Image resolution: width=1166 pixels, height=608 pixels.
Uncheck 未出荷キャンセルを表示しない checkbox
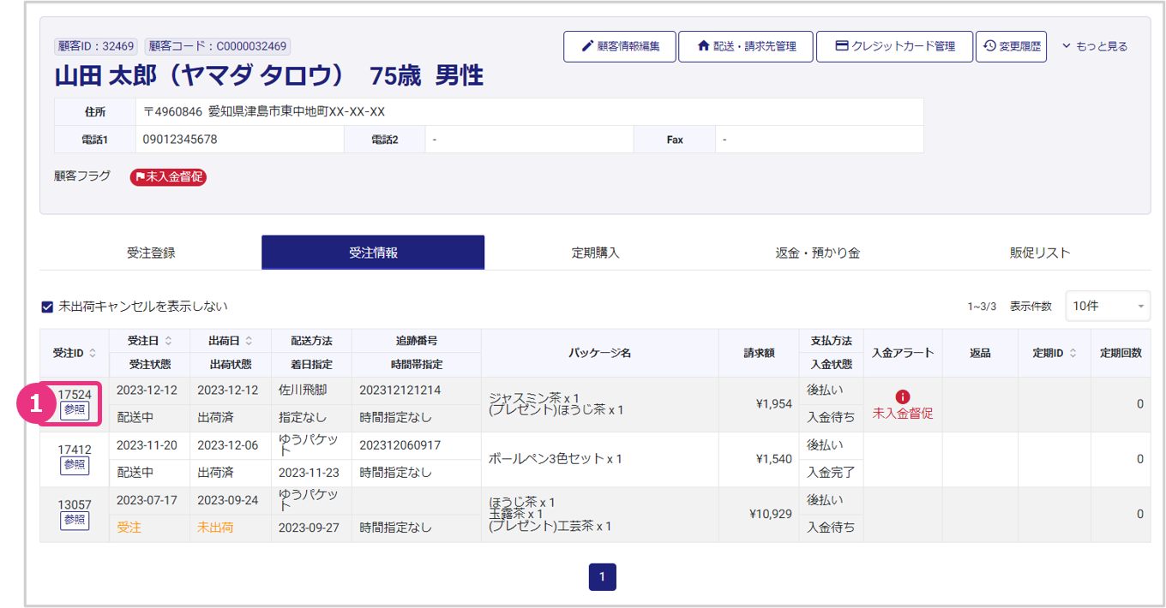48,307
